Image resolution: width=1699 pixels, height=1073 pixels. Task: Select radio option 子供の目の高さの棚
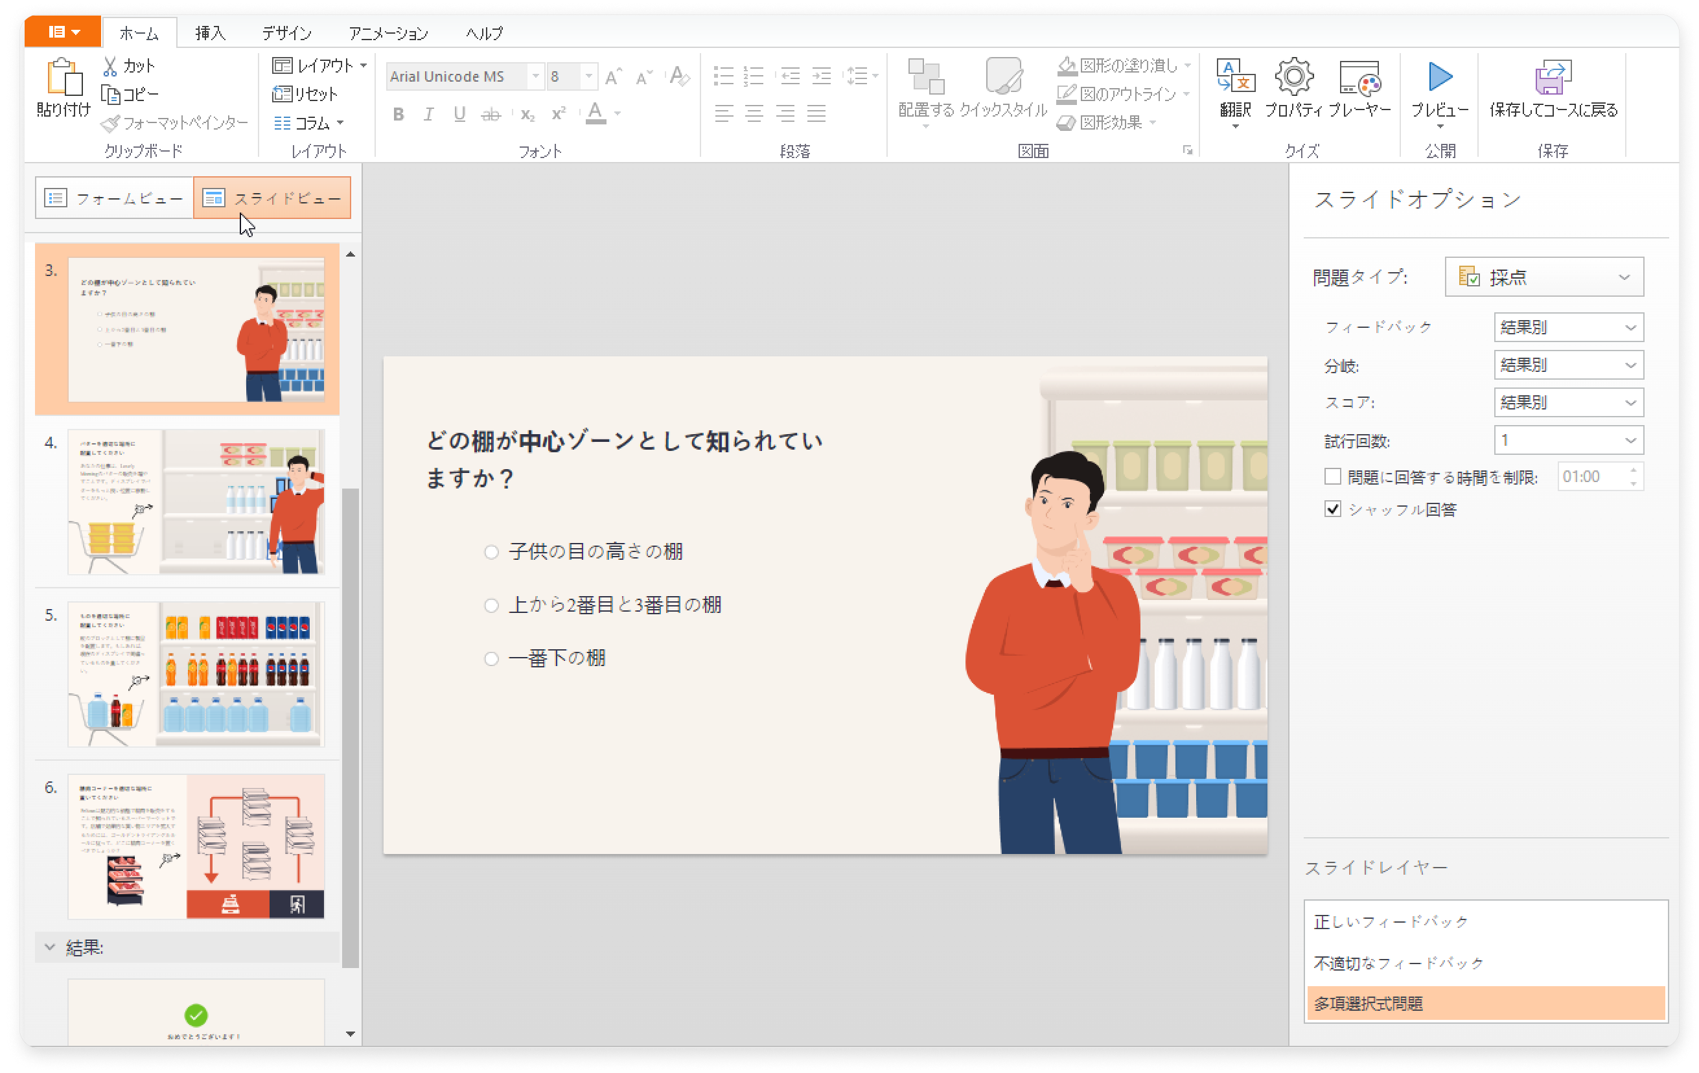[492, 552]
